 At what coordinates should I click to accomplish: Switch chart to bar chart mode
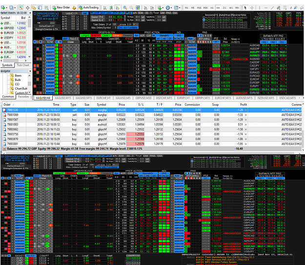tap(105, 8)
